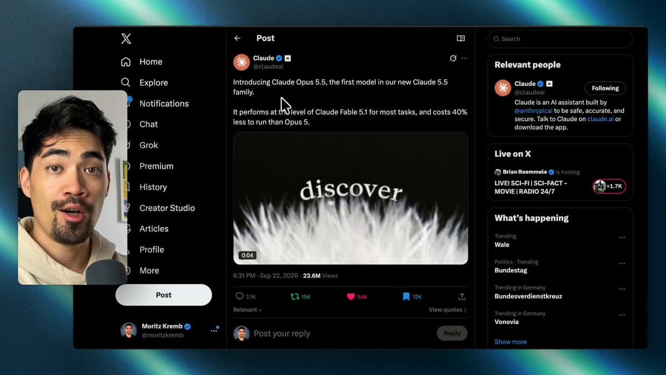The height and width of the screenshot is (375, 666).
Task: Click the Search input field
Action: pyautogui.click(x=560, y=39)
